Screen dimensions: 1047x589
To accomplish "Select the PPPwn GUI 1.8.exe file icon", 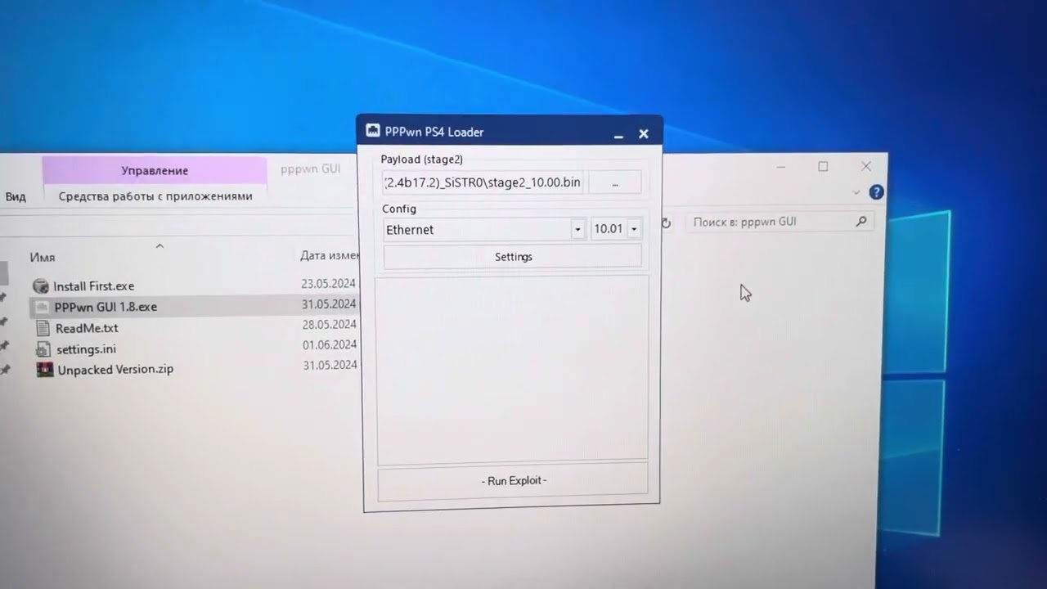I will (42, 307).
